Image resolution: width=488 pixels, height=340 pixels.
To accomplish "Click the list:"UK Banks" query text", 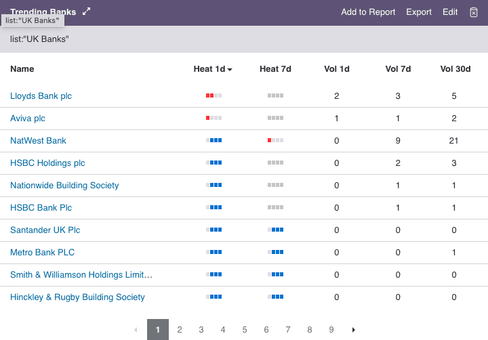I will [39, 39].
